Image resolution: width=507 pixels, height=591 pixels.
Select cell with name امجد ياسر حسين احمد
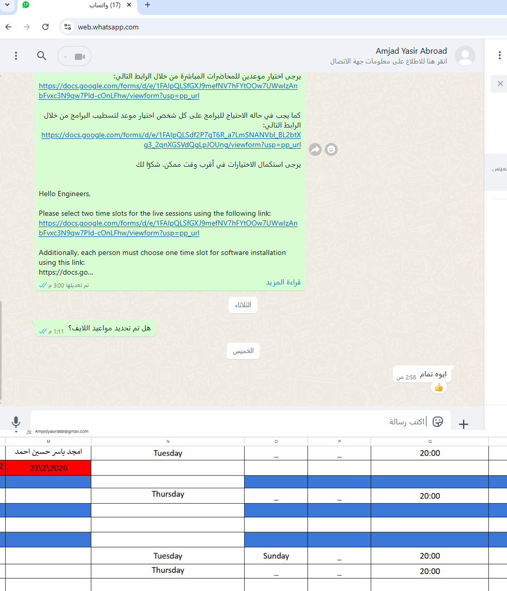(48, 453)
